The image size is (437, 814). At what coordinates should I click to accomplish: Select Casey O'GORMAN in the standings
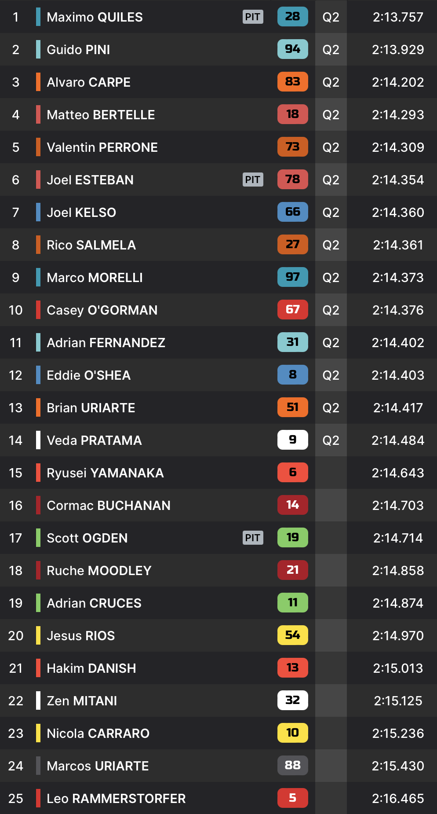coord(102,310)
